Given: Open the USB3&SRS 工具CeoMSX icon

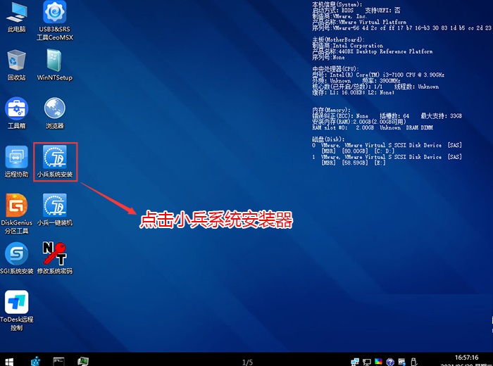Looking at the screenshot, I should (x=55, y=20).
